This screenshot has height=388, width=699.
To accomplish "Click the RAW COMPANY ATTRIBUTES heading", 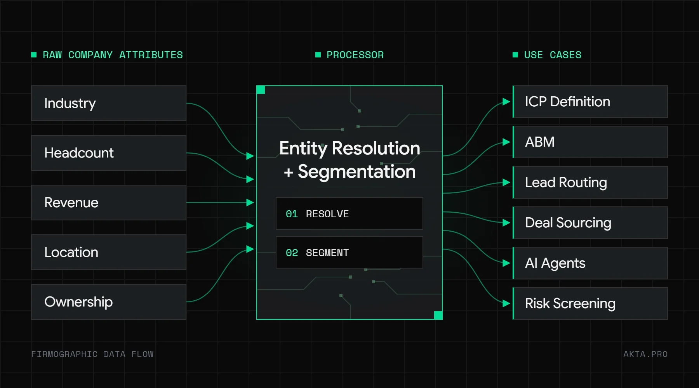I will pos(113,55).
